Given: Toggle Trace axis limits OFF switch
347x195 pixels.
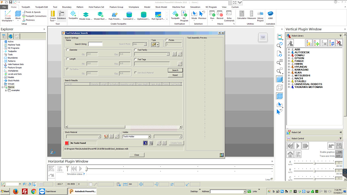Looking at the screenshot, I should pyautogui.click(x=339, y=156).
